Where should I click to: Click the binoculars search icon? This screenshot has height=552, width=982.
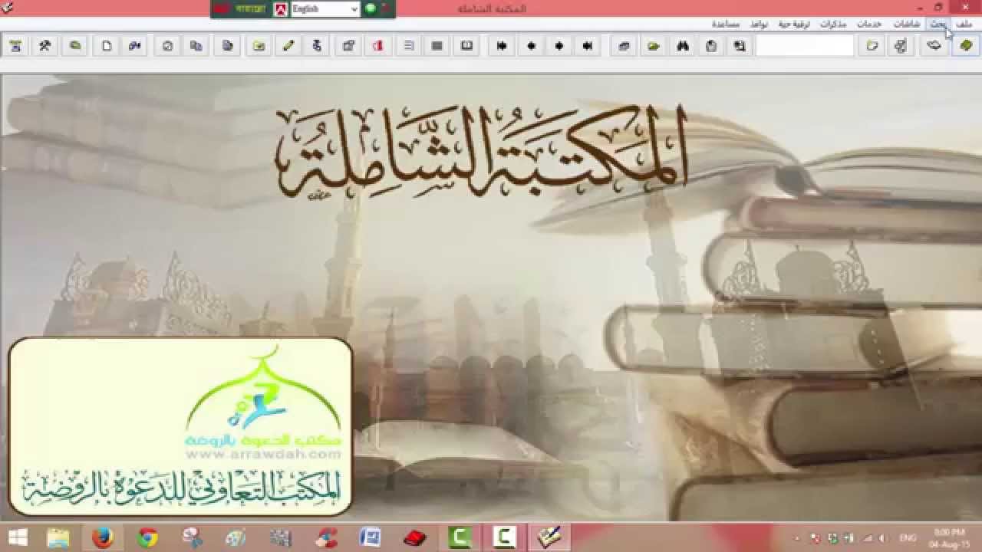683,46
